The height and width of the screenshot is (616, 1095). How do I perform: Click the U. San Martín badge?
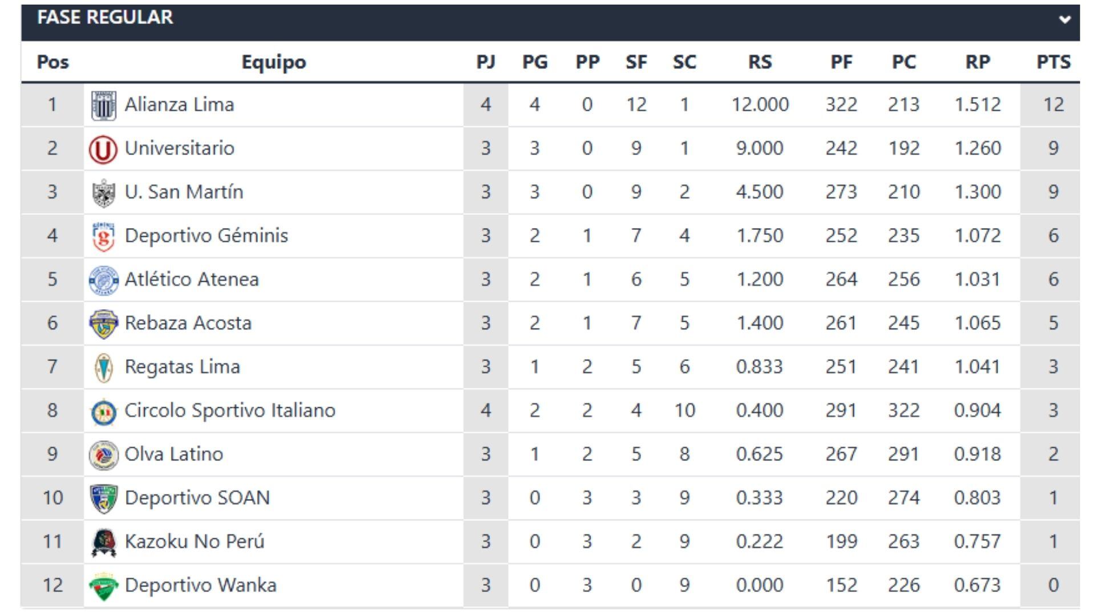click(x=103, y=192)
